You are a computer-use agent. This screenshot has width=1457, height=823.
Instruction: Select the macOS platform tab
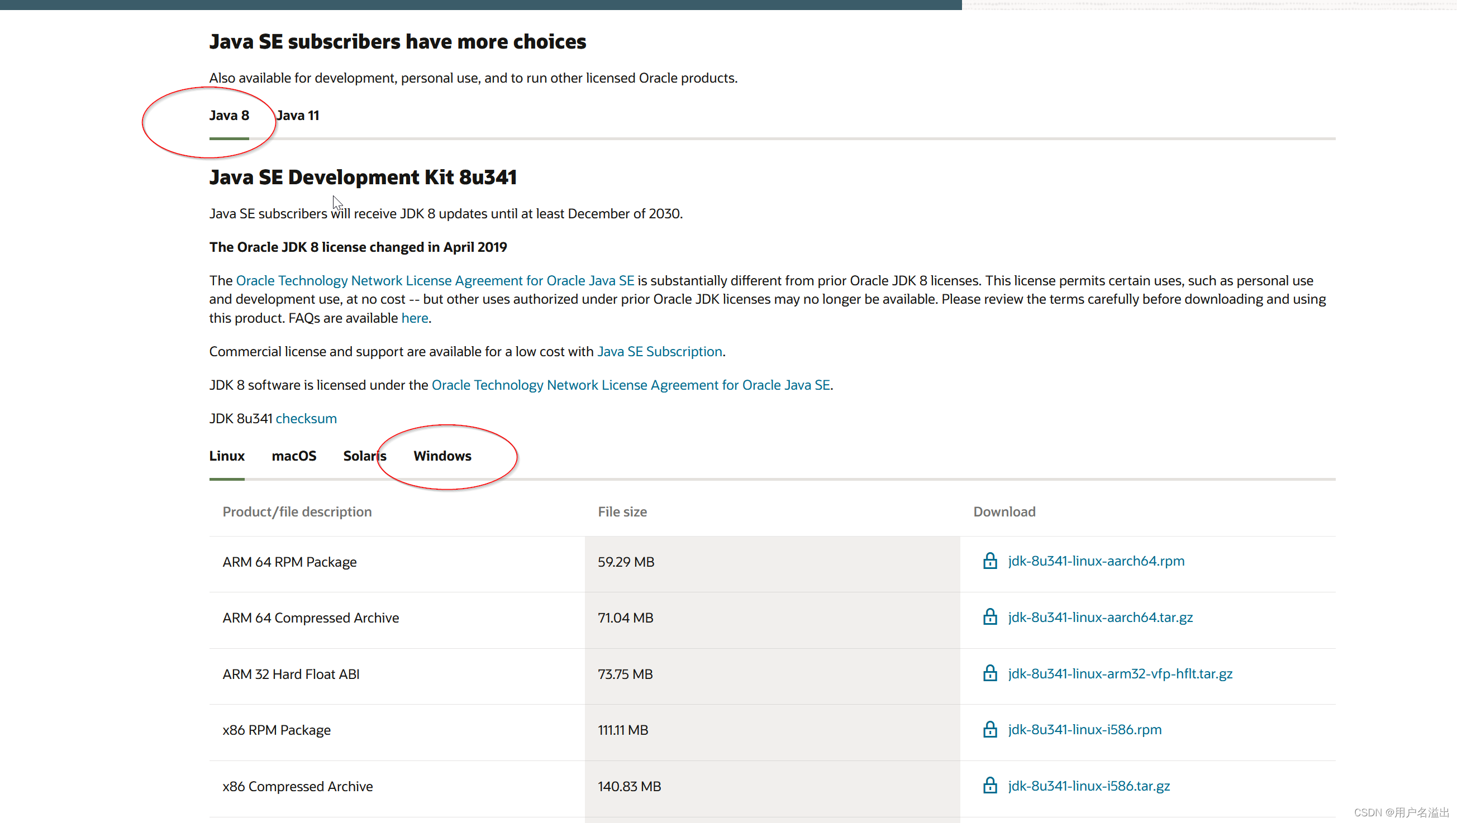[x=293, y=456]
